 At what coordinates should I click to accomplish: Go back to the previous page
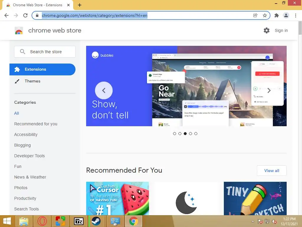tap(6, 15)
